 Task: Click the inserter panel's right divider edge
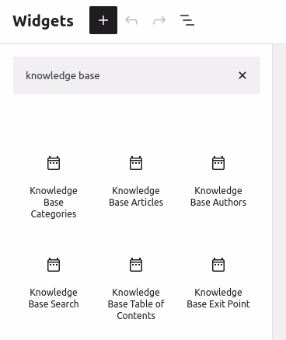tap(272, 192)
